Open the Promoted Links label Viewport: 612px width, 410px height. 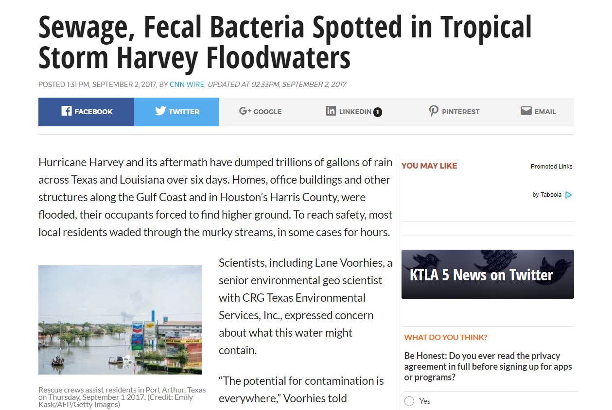click(551, 167)
